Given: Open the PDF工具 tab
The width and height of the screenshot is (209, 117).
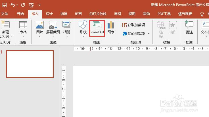Looking at the screenshot, I should tap(164, 14).
